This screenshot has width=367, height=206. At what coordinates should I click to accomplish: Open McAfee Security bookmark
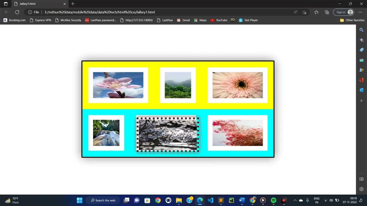click(x=68, y=20)
